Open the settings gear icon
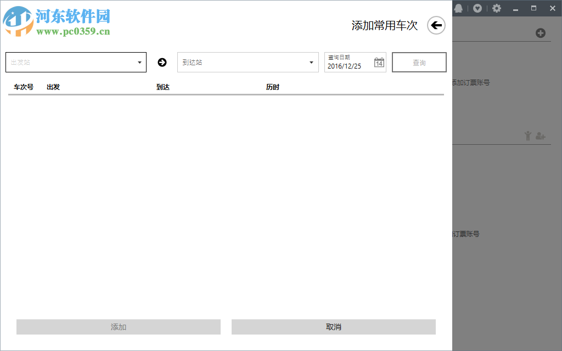 [497, 8]
